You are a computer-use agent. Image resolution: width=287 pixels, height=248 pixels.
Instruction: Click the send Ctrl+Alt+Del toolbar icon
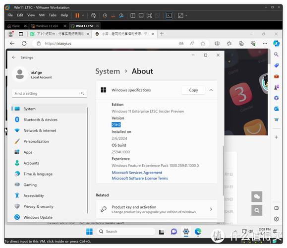tap(93, 15)
